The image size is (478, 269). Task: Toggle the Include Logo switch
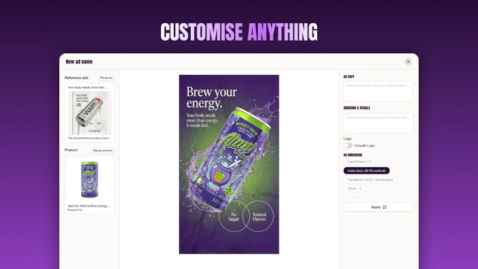tap(348, 145)
